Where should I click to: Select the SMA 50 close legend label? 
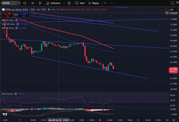pos(8,28)
